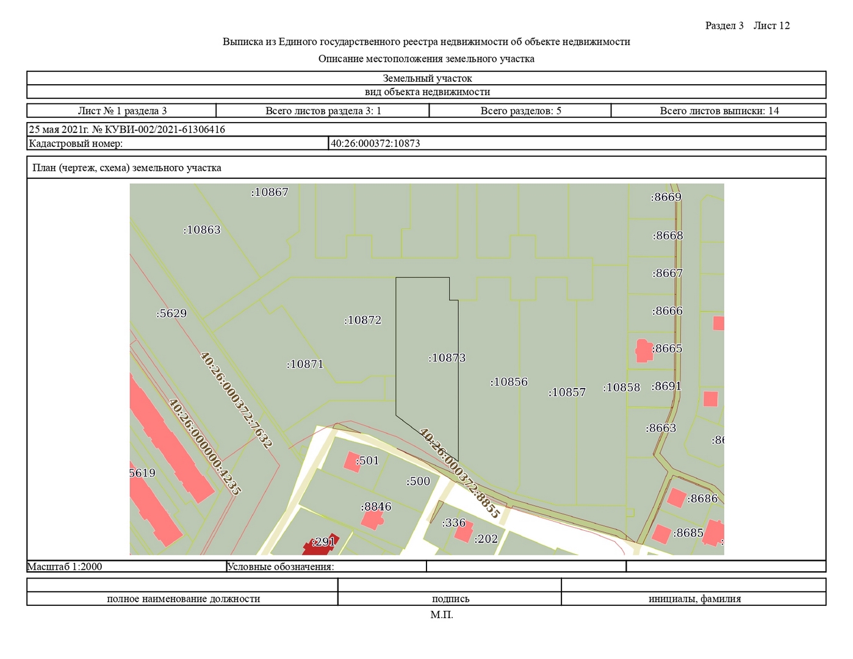This screenshot has height=659, width=853.
Task: Click the 'Масштаб 1:2000' scale cell
Action: [x=65, y=566]
